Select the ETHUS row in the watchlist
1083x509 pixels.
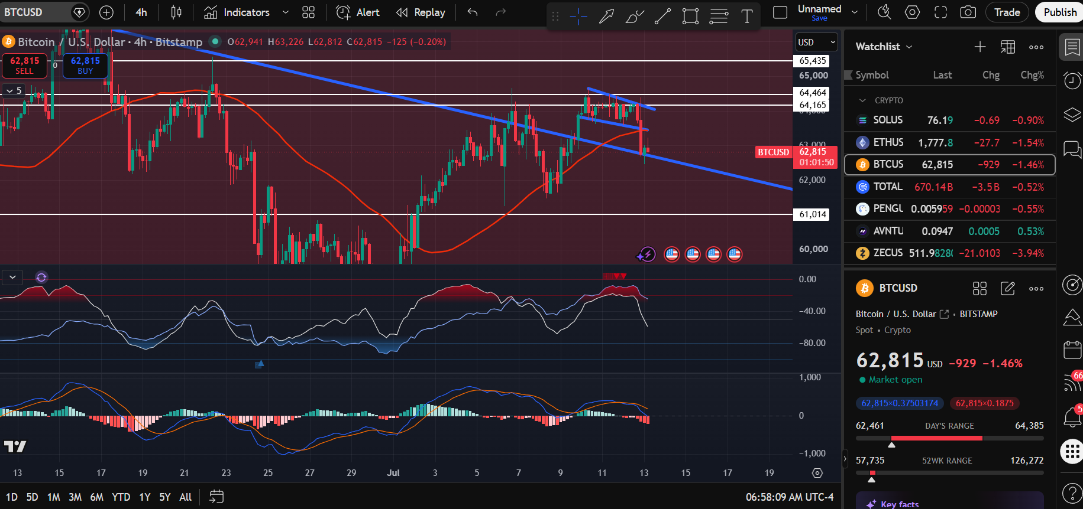click(x=949, y=142)
